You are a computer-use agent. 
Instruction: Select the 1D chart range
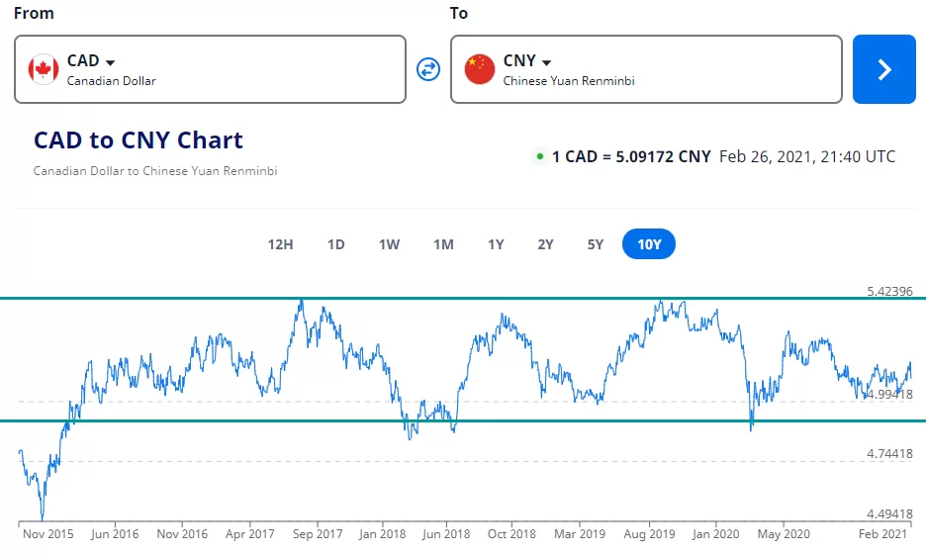pyautogui.click(x=336, y=244)
